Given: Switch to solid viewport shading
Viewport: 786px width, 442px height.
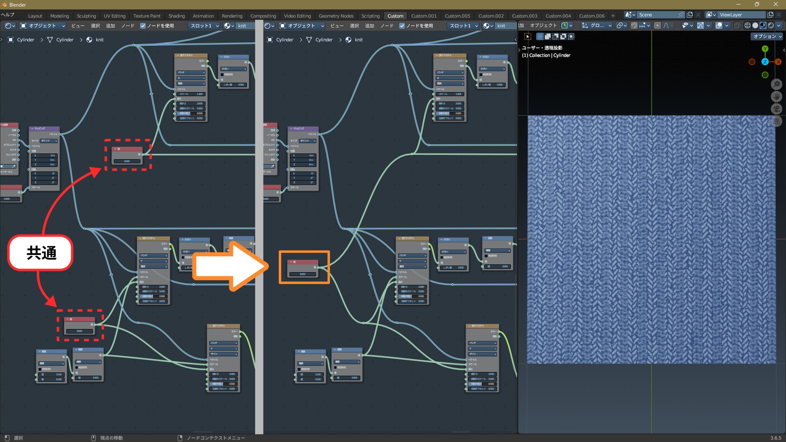Looking at the screenshot, I should click(x=755, y=25).
